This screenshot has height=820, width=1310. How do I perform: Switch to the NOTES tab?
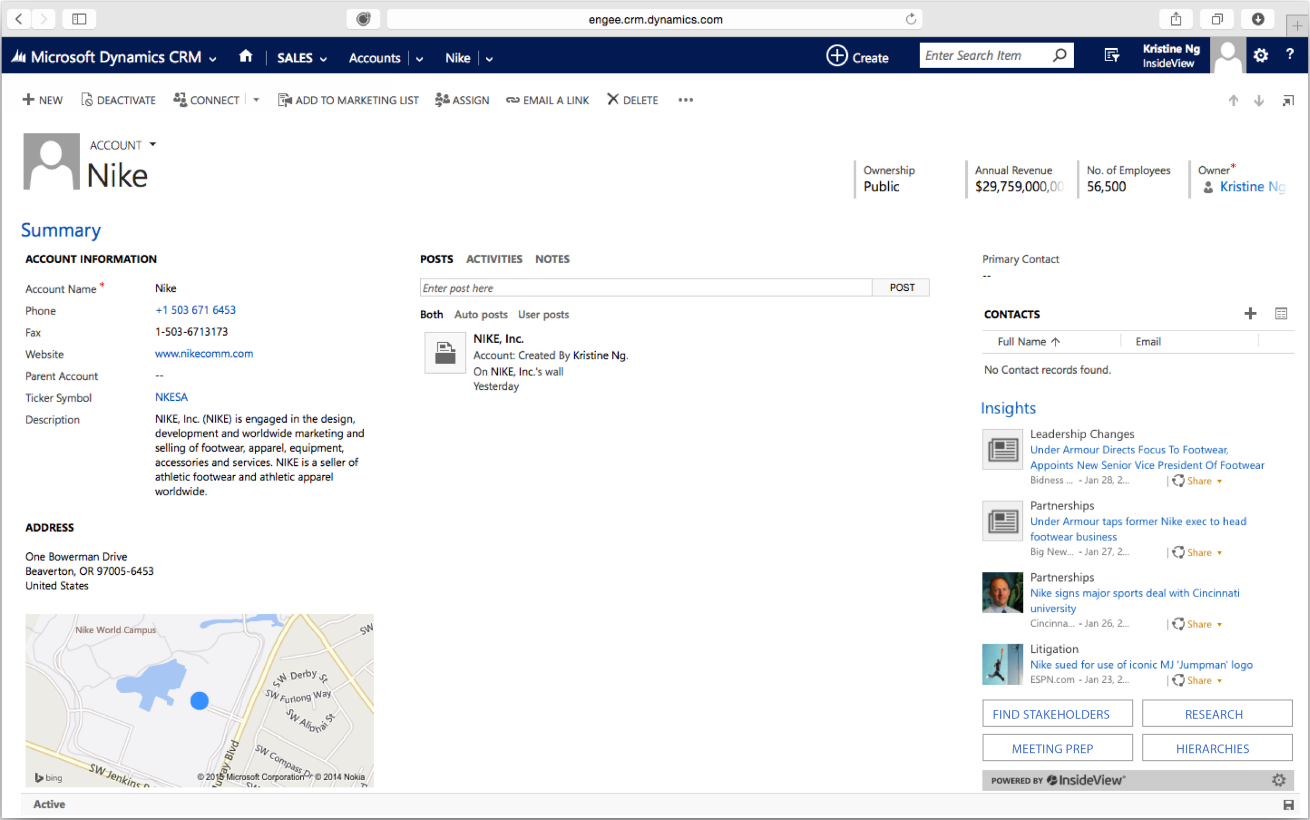pos(552,259)
